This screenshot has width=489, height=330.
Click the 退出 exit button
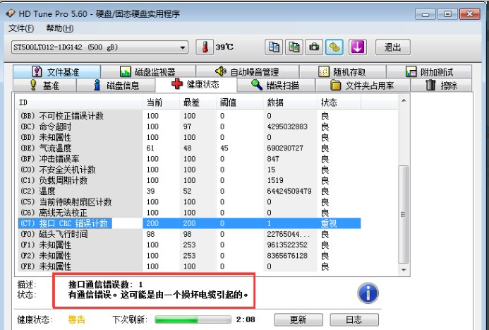pyautogui.click(x=392, y=47)
